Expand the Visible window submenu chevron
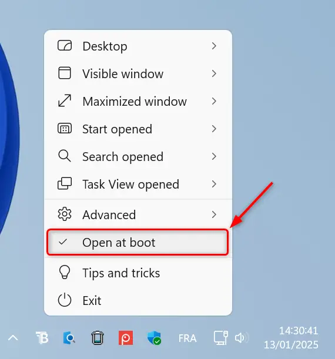Image resolution: width=335 pixels, height=359 pixels. [214, 73]
